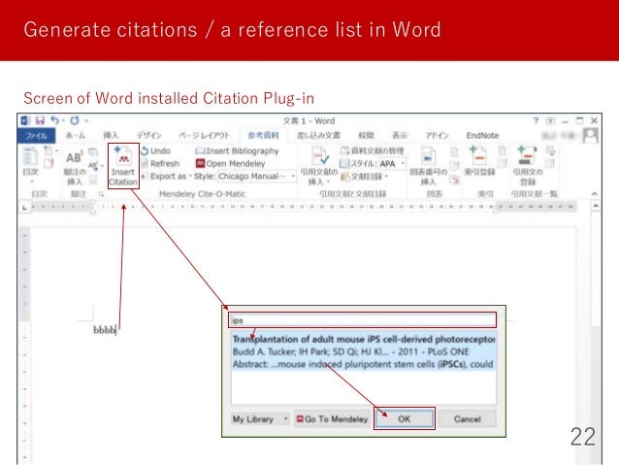This screenshot has width=619, height=465.
Task: Click the 脚注の挿入 footnote insert button
Action: click(75, 167)
